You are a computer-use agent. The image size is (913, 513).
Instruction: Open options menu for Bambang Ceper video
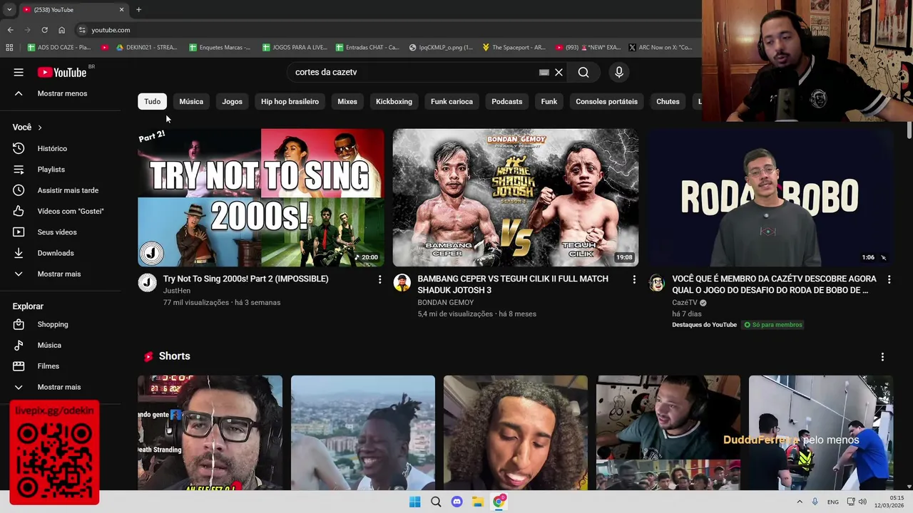click(x=634, y=280)
